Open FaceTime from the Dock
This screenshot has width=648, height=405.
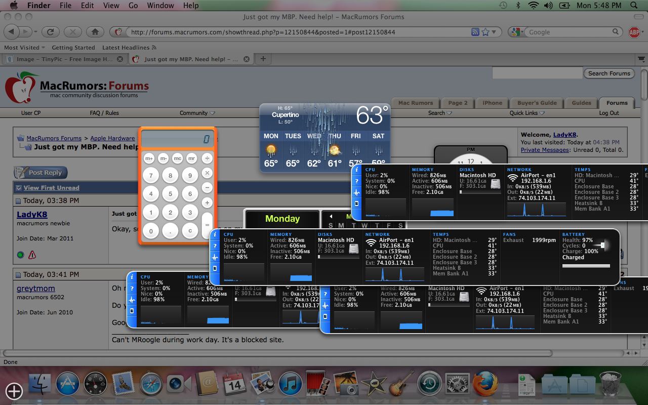(x=178, y=384)
